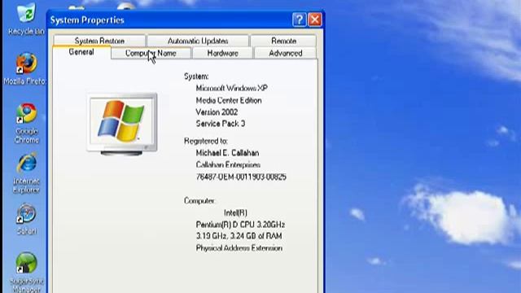521x293 pixels.
Task: Go to the General tab
Action: click(x=81, y=52)
